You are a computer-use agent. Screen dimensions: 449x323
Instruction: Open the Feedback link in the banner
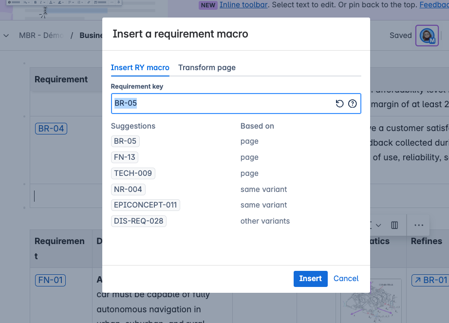tap(434, 5)
